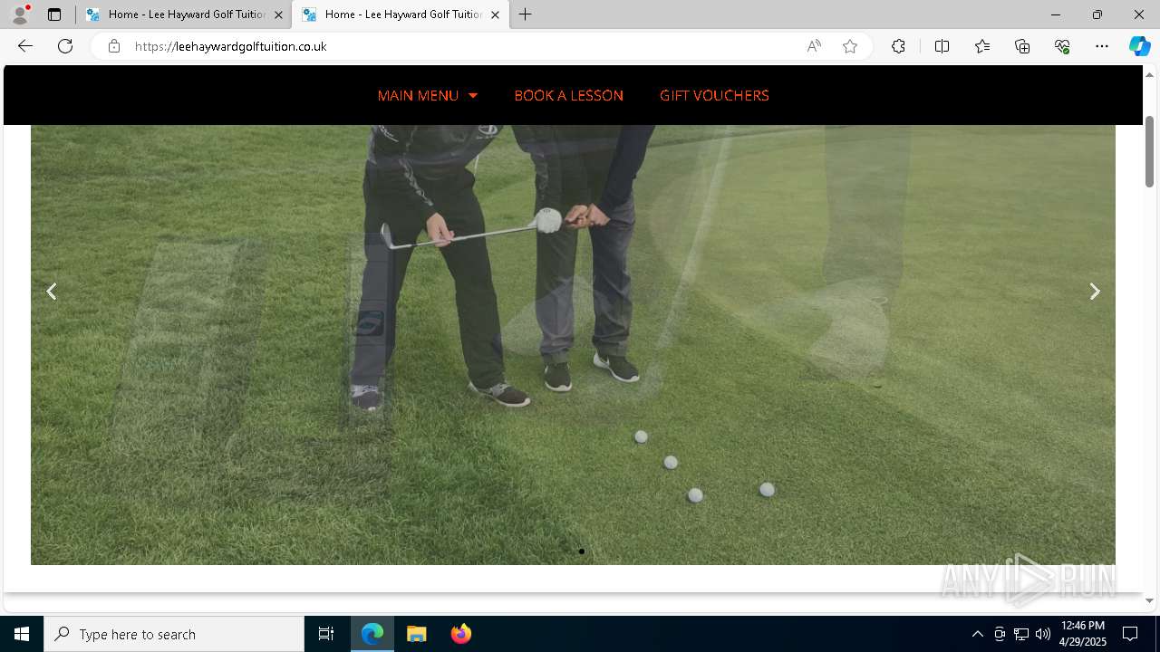Open Browser essentials heart icon
This screenshot has width=1160, height=652.
coord(1062,46)
